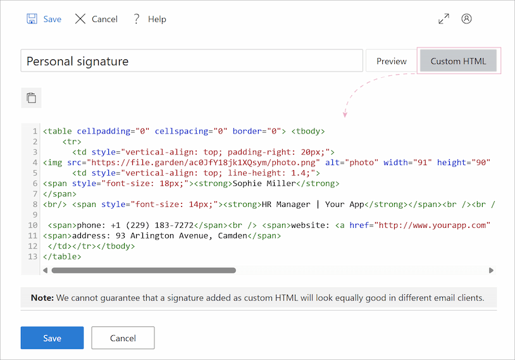Click the opening <table cellpadding code line

tap(184, 131)
